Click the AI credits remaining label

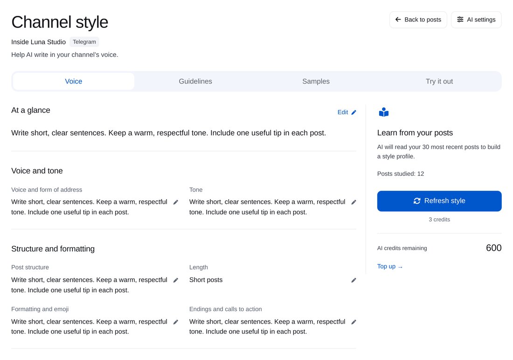point(402,248)
